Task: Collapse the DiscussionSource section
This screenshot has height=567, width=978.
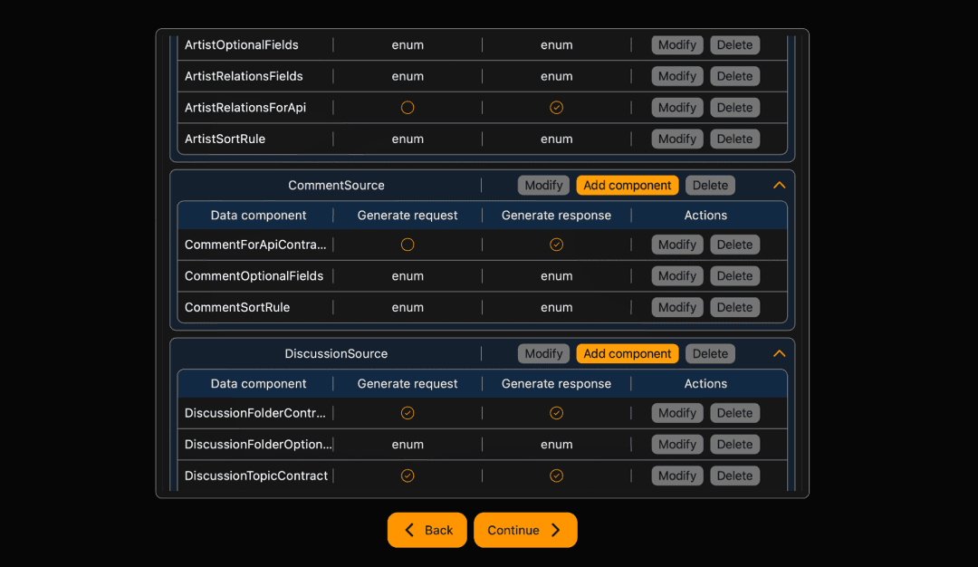Action: coord(779,353)
